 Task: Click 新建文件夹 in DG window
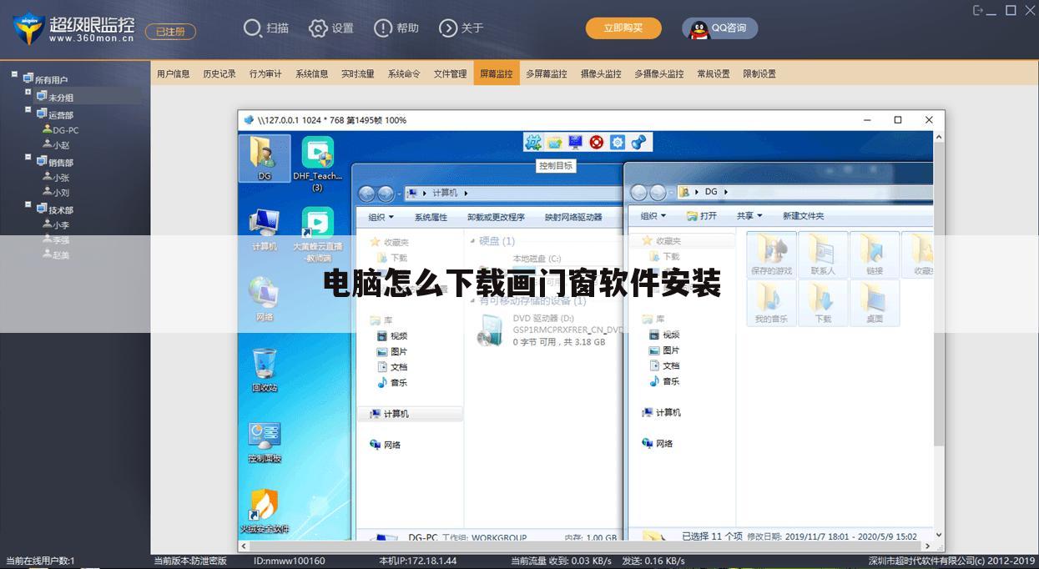click(x=803, y=216)
